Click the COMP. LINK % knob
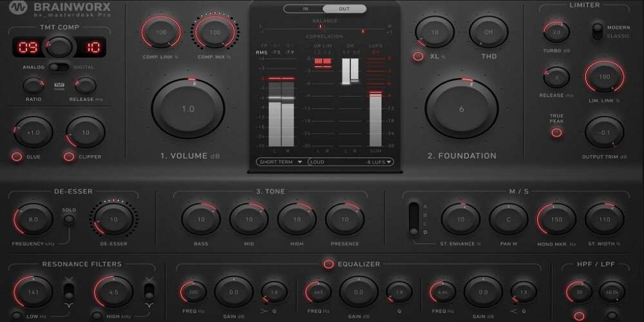 [x=161, y=32]
